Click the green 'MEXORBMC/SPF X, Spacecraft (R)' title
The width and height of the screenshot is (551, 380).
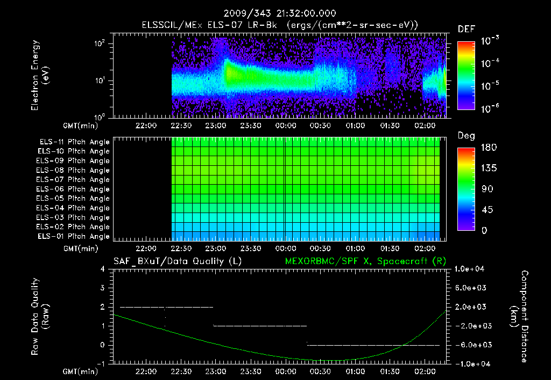point(365,261)
